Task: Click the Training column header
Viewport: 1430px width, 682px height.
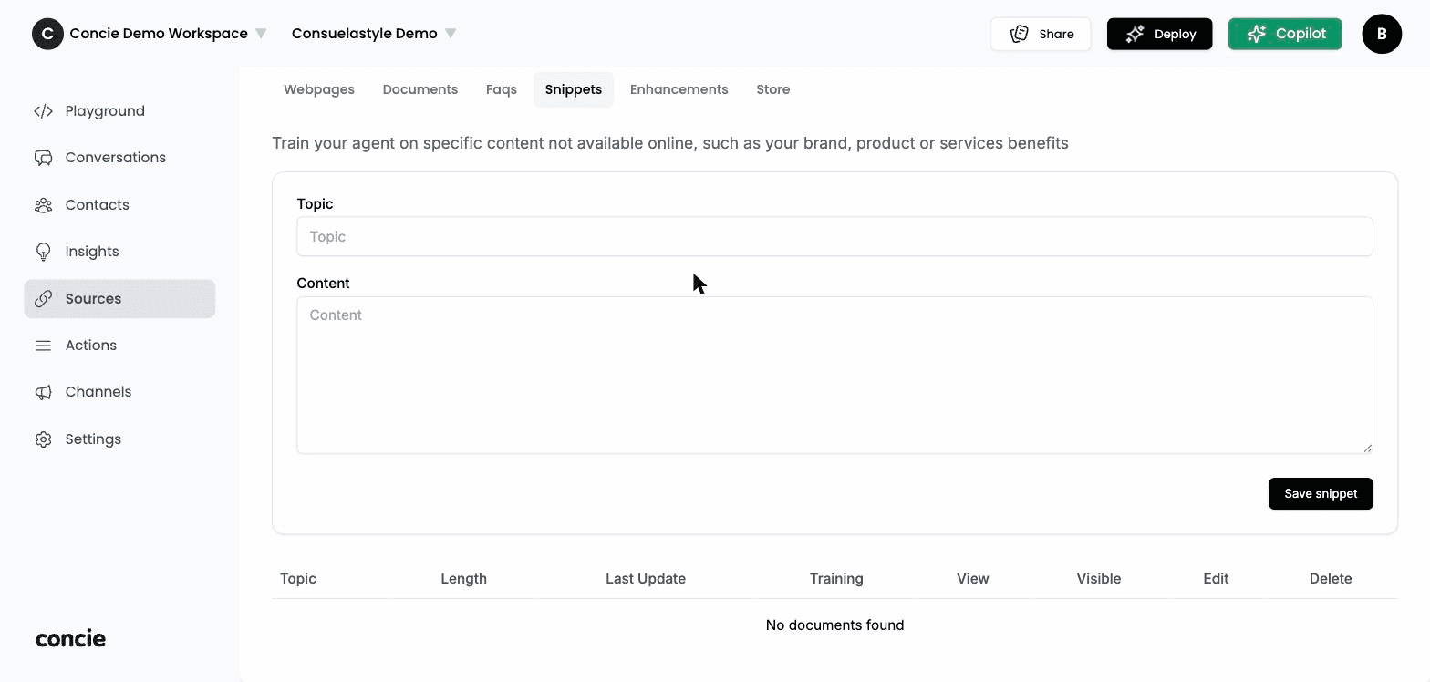Action: [x=836, y=579]
